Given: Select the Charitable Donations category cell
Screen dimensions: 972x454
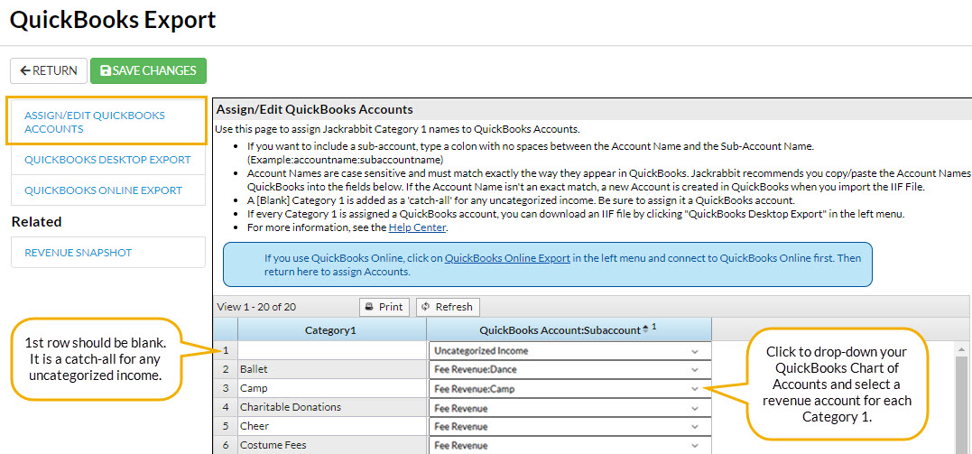Looking at the screenshot, I should [331, 407].
